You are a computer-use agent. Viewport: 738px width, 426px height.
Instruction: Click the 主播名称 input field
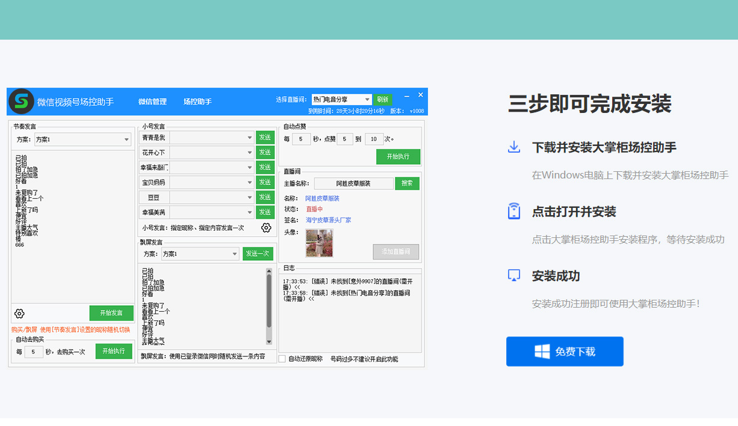pos(353,183)
